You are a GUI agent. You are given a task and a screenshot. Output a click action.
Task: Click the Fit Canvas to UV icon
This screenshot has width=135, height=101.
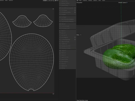click(60, 28)
